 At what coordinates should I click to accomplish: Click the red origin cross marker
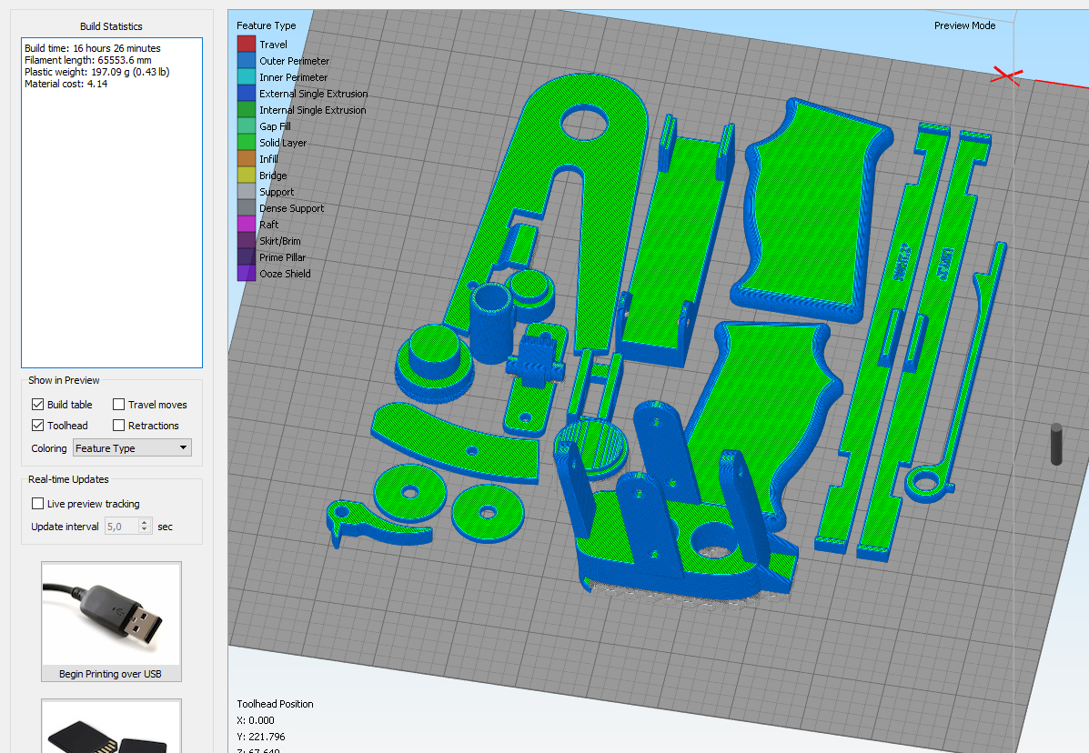[x=1006, y=75]
